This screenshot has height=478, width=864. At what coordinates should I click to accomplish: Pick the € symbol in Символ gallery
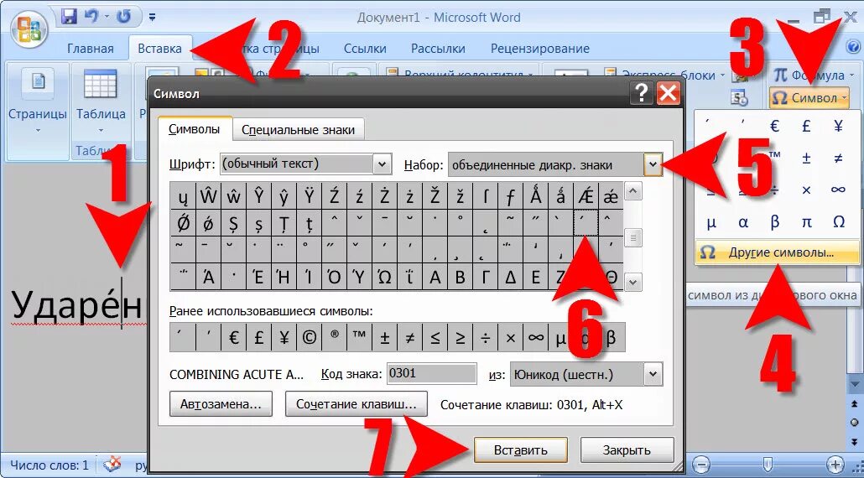(775, 126)
